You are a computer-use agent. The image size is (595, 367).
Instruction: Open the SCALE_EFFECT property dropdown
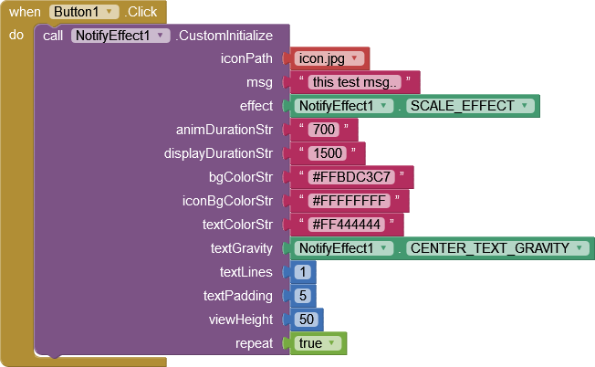pyautogui.click(x=526, y=106)
